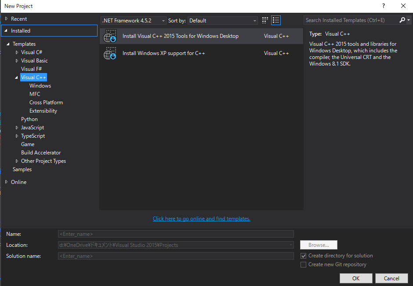Expand the JavaScript node arrow
Image resolution: width=413 pixels, height=286 pixels.
(17, 128)
